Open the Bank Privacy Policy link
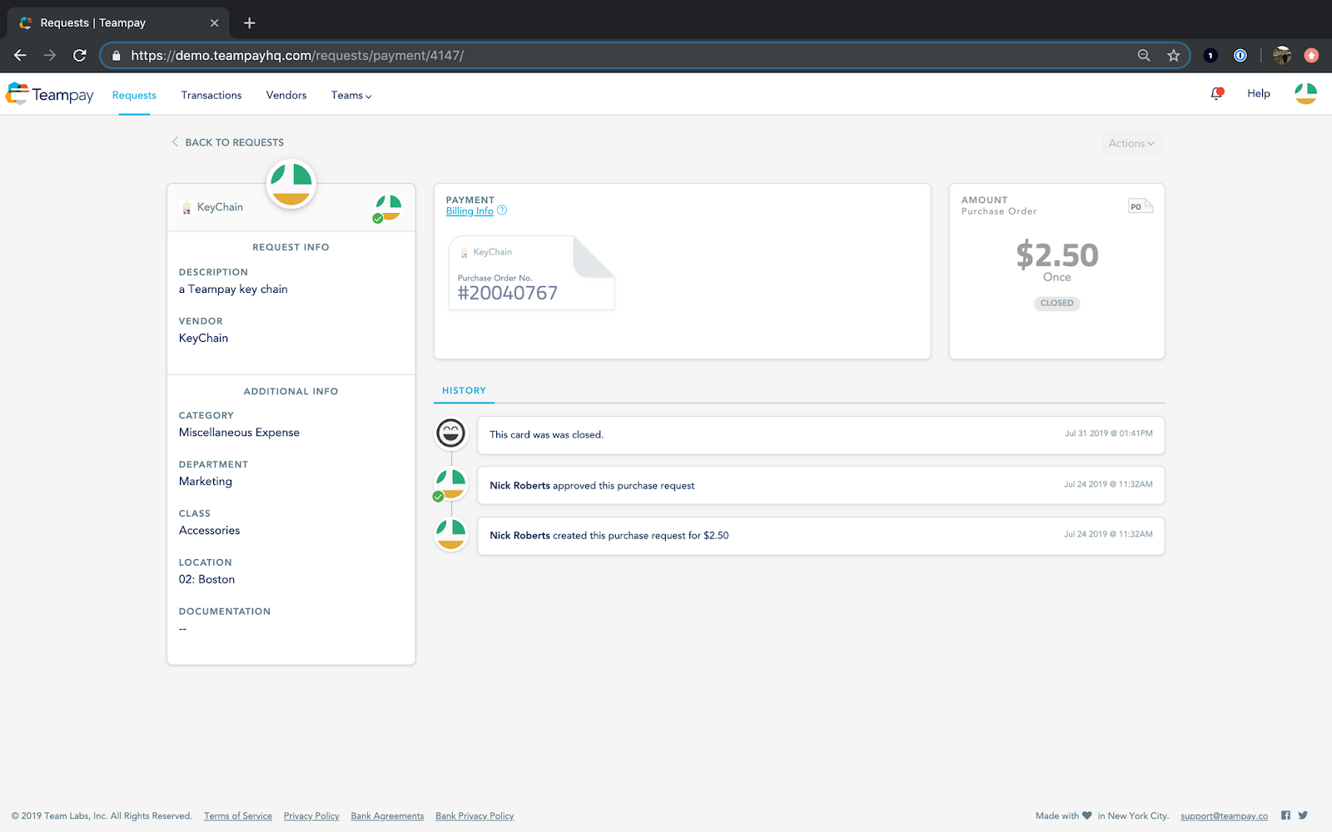1332x832 pixels. point(475,816)
